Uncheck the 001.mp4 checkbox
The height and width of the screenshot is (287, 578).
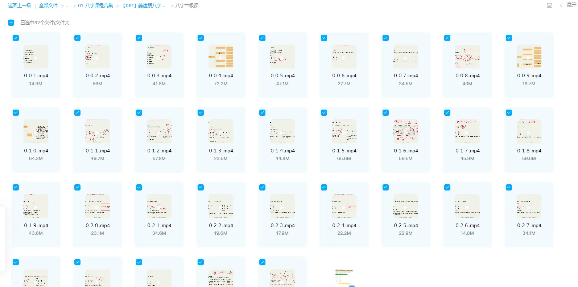(x=16, y=38)
